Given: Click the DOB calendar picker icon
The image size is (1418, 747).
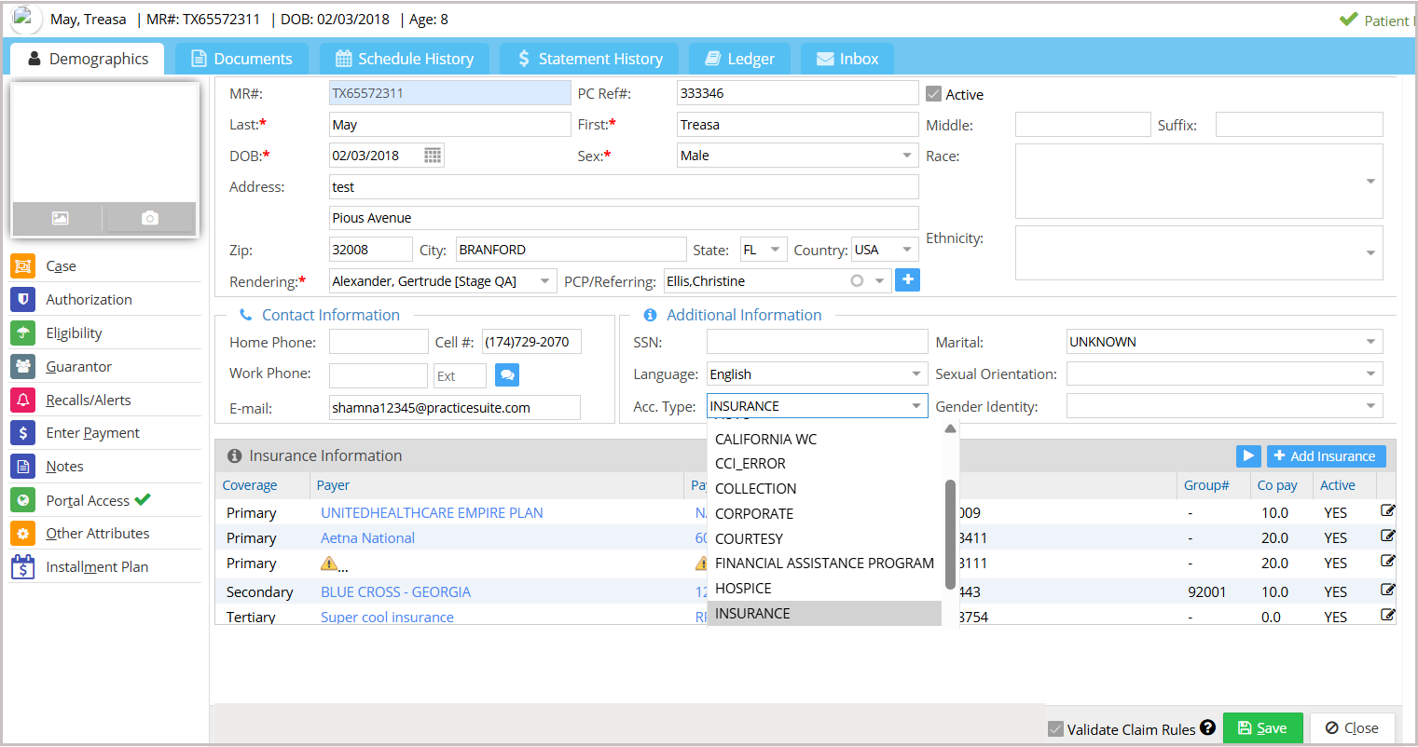Looking at the screenshot, I should pos(433,156).
